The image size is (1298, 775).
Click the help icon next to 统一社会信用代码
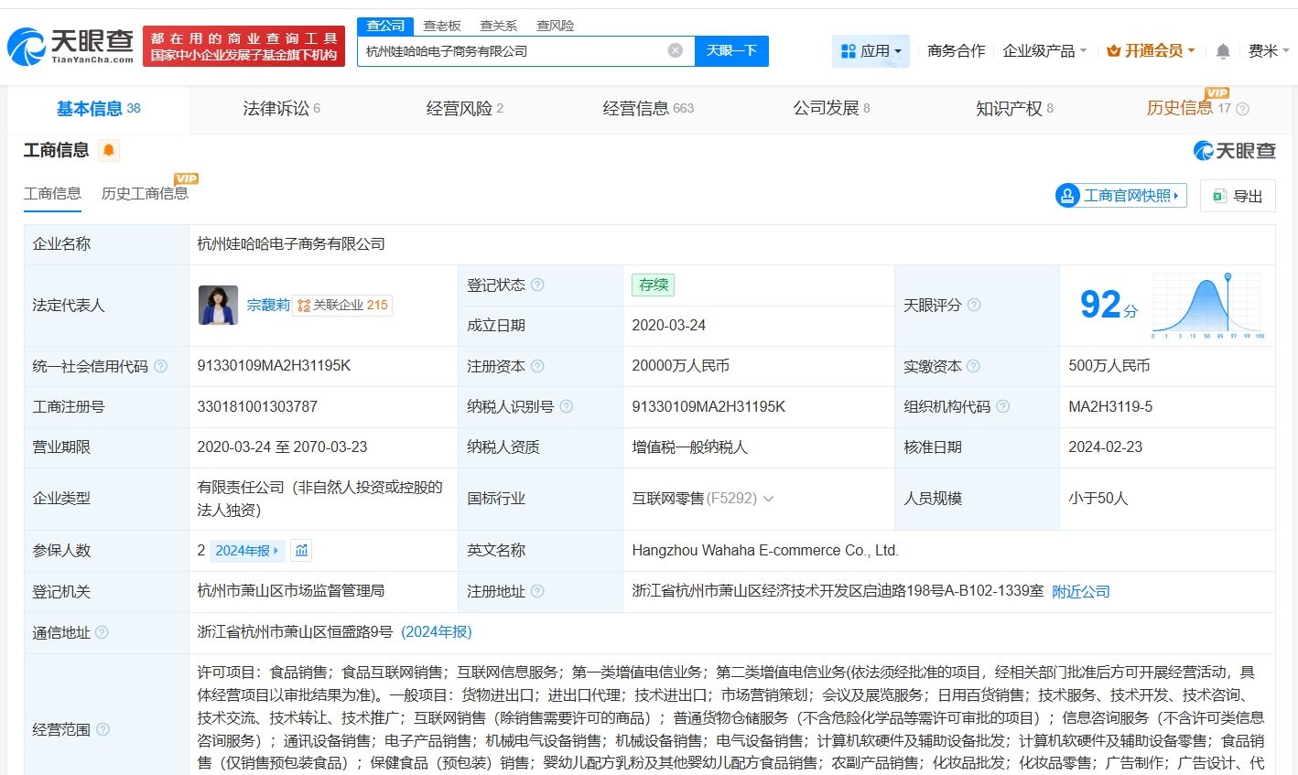[159, 366]
